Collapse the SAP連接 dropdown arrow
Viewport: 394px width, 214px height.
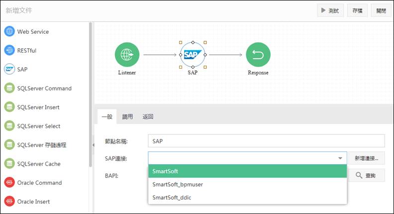pos(340,158)
